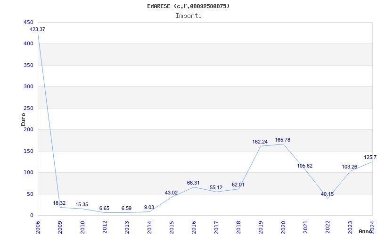Click x-axis year 2016
Viewport: 377px width, 236px height.
pyautogui.click(x=194, y=228)
